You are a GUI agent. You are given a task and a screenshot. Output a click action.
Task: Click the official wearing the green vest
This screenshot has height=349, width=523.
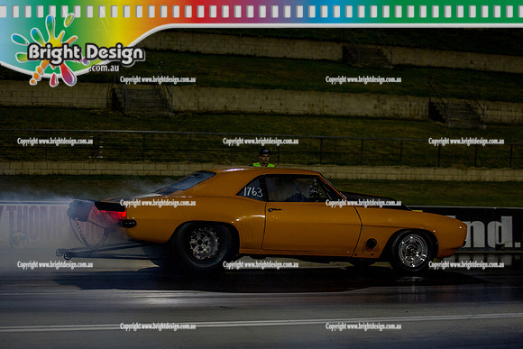click(x=263, y=158)
